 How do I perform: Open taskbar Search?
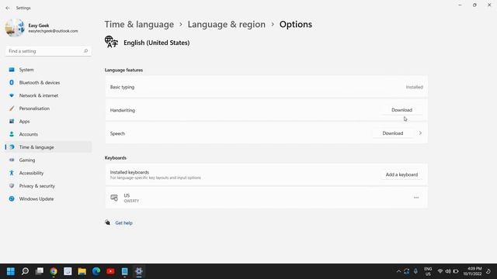click(x=25, y=271)
